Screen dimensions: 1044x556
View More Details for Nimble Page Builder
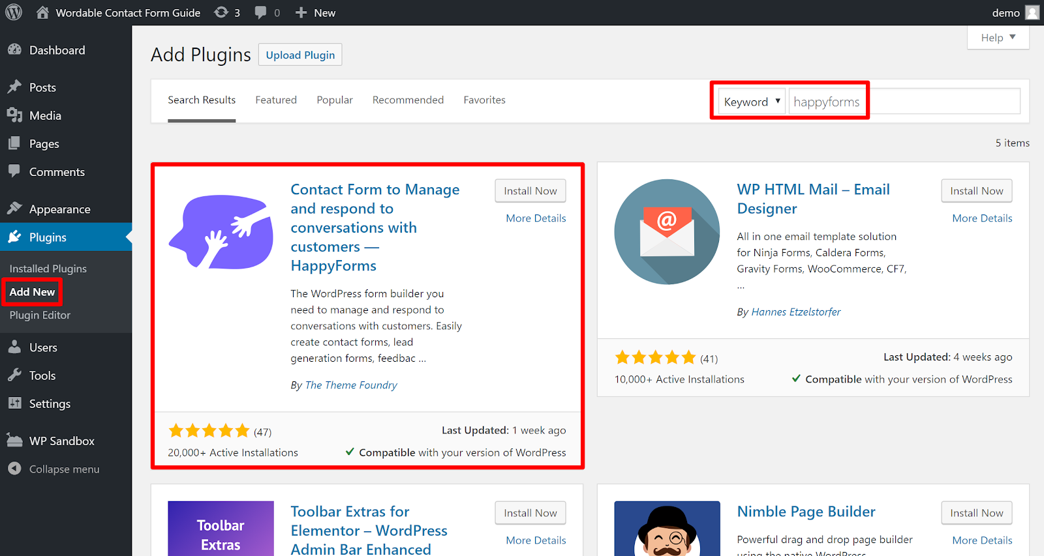click(982, 540)
